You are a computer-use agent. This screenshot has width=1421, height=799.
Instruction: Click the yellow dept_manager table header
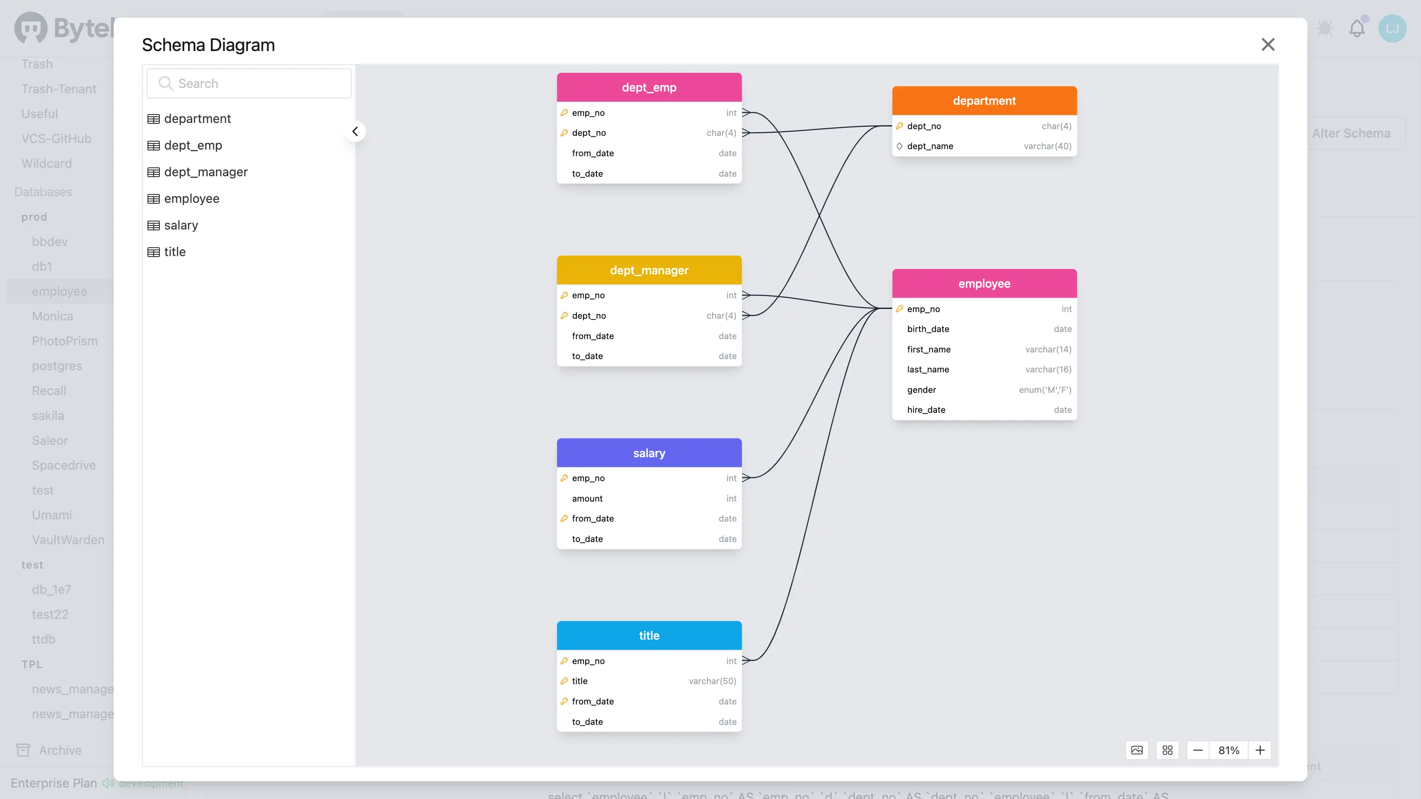[x=649, y=270]
